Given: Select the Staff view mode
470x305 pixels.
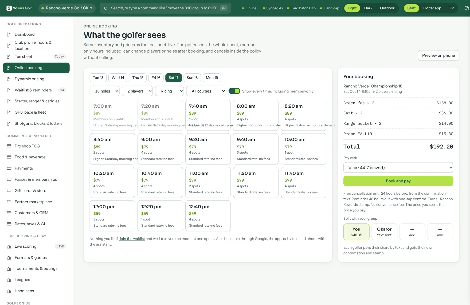Looking at the screenshot, I should (x=411, y=8).
